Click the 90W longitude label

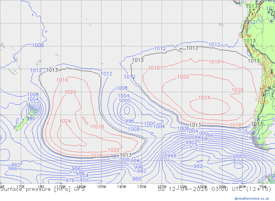click(x=222, y=187)
